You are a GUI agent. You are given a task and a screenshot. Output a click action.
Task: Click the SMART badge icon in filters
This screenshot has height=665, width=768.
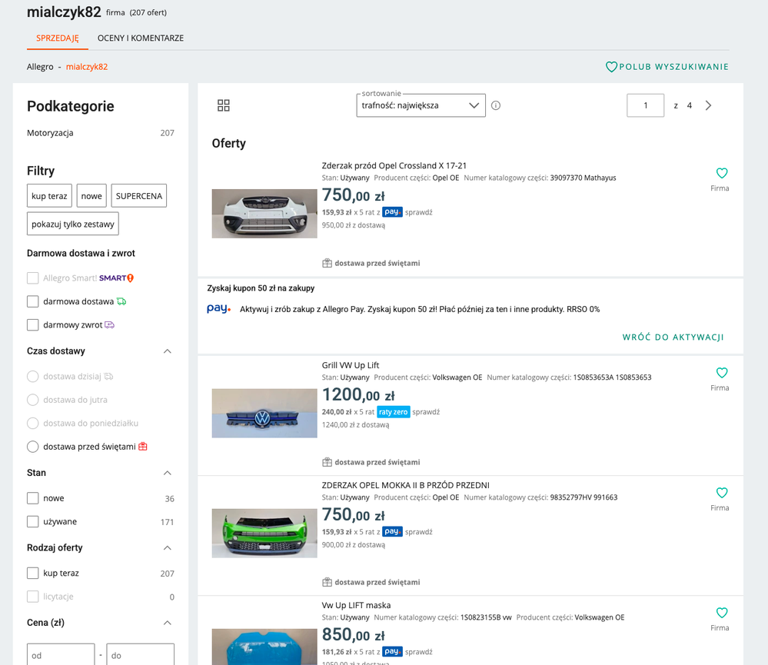tap(117, 278)
